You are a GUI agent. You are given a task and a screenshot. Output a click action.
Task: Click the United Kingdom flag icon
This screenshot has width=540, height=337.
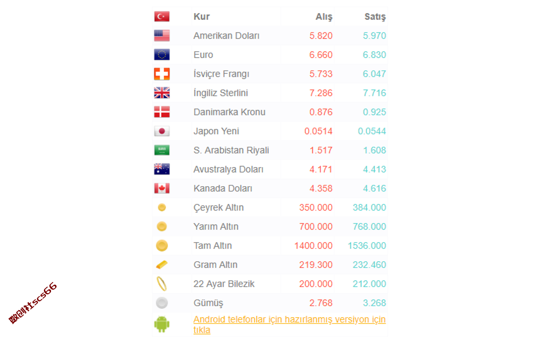(x=162, y=93)
